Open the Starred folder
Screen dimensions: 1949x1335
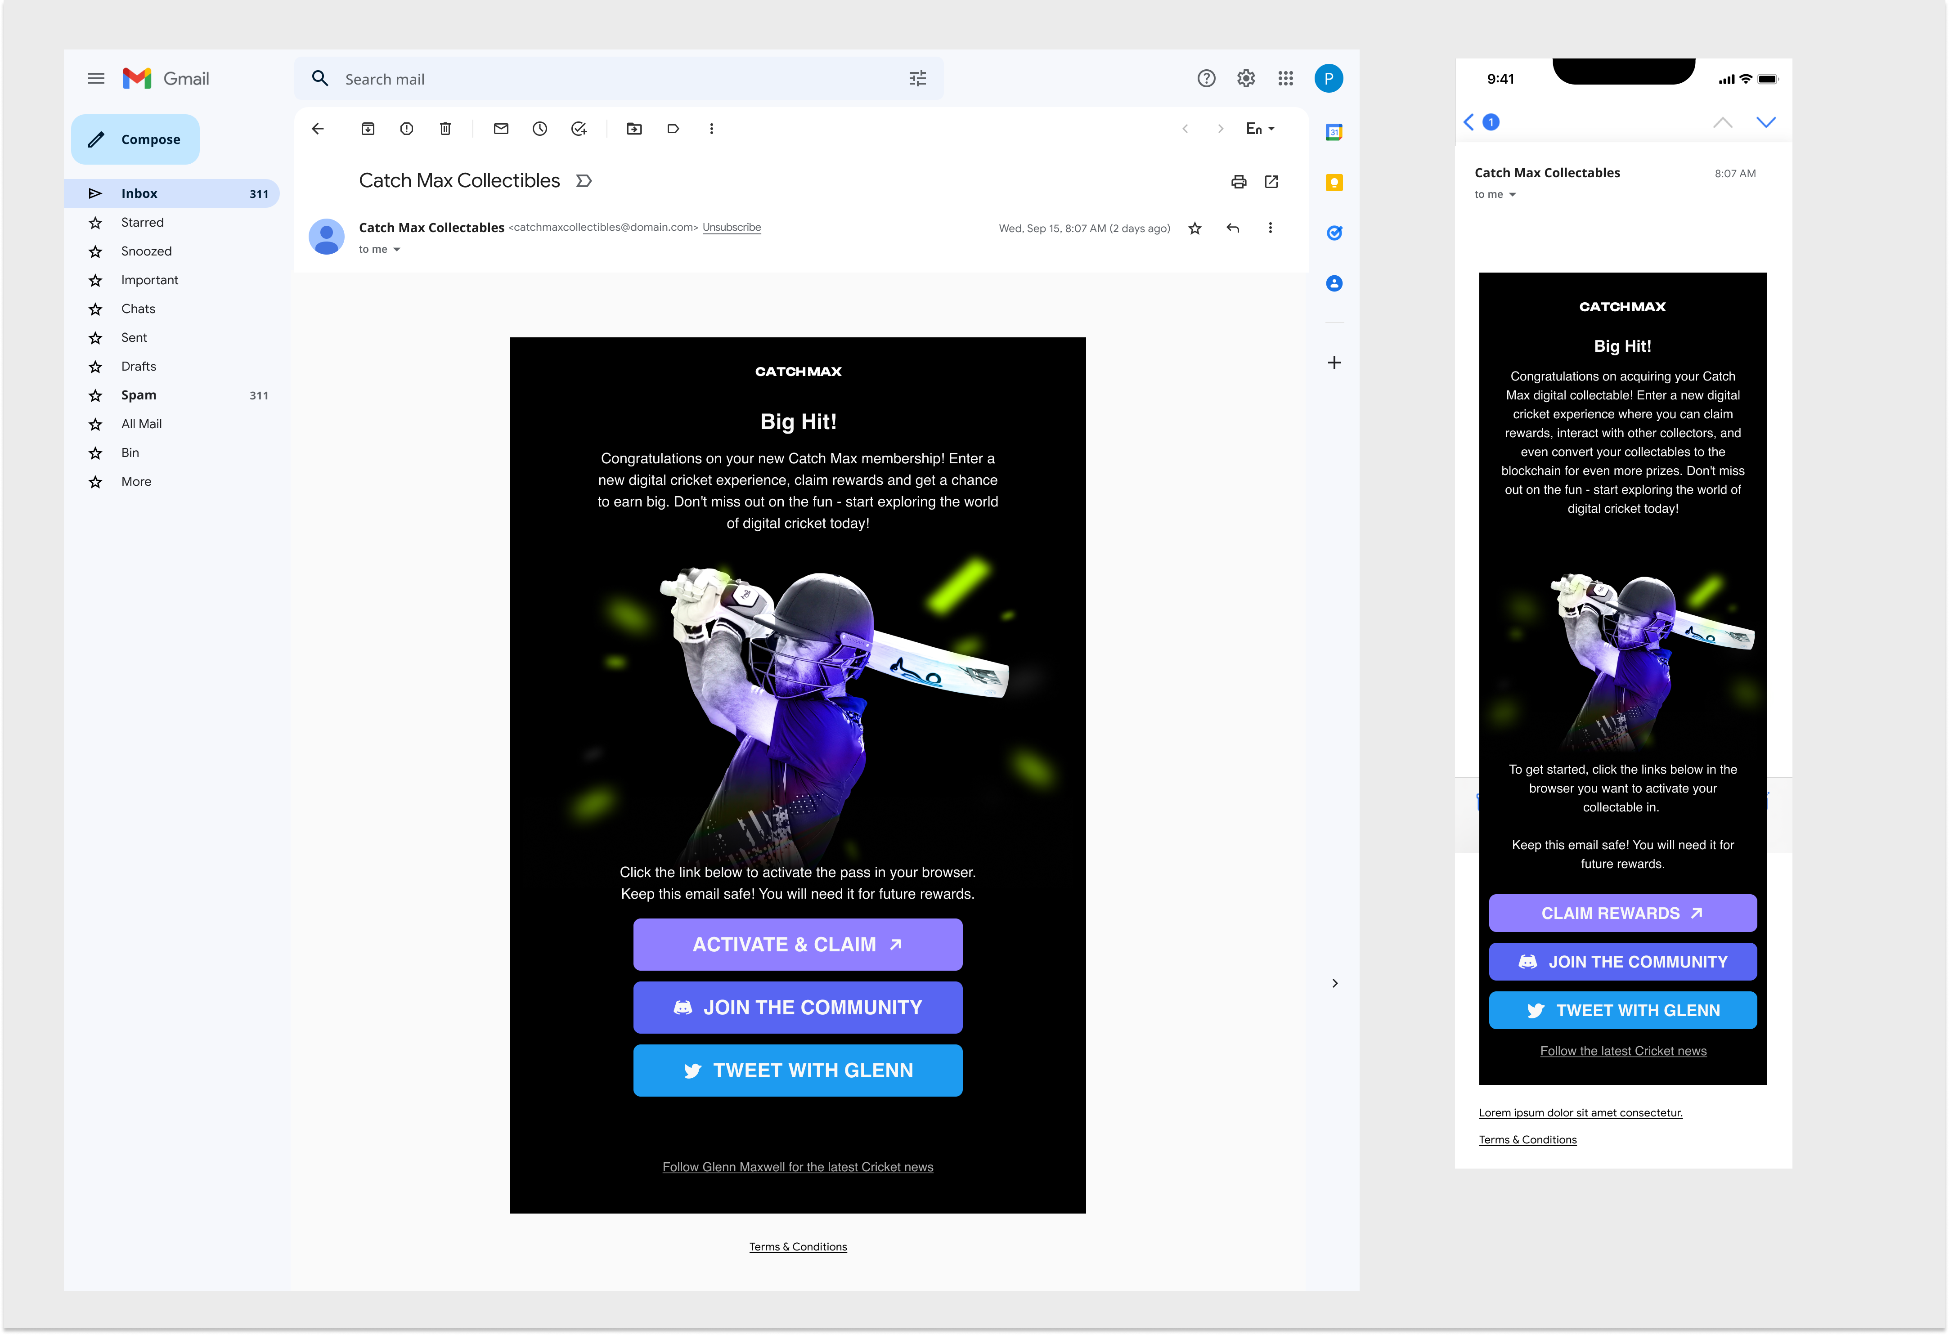click(172, 223)
